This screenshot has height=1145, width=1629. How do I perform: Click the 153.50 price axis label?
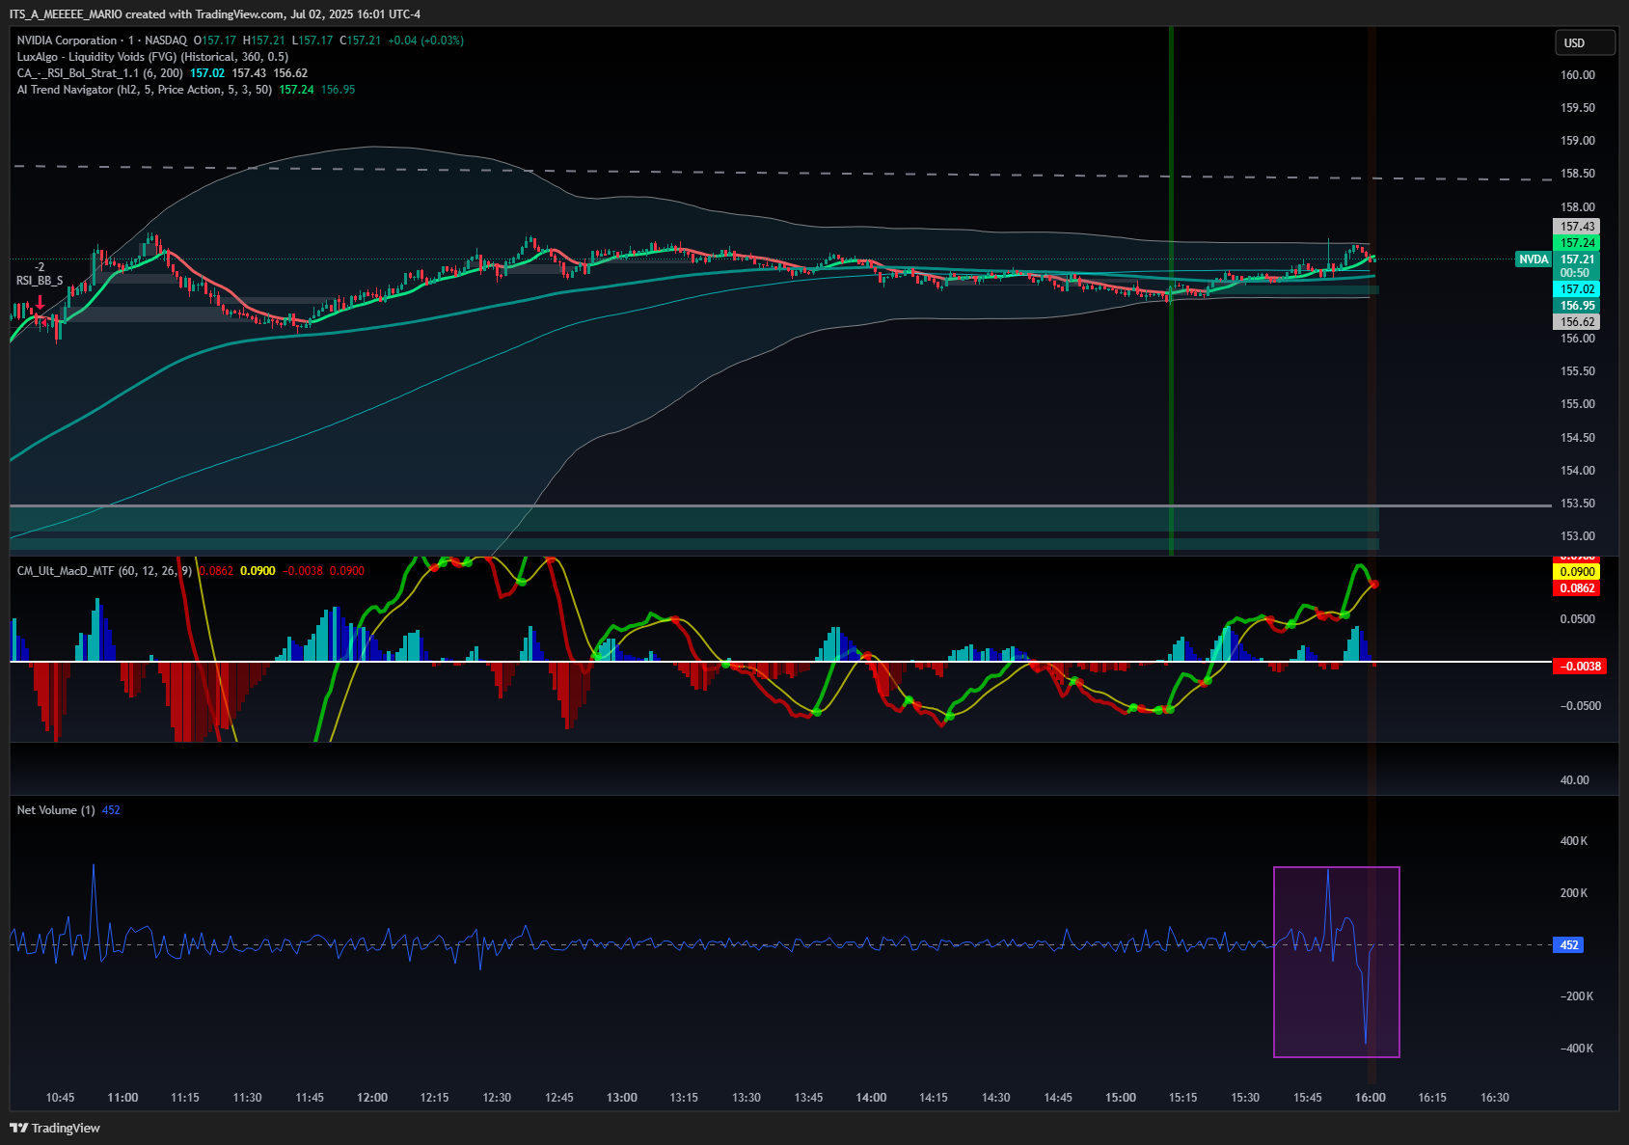click(1578, 504)
